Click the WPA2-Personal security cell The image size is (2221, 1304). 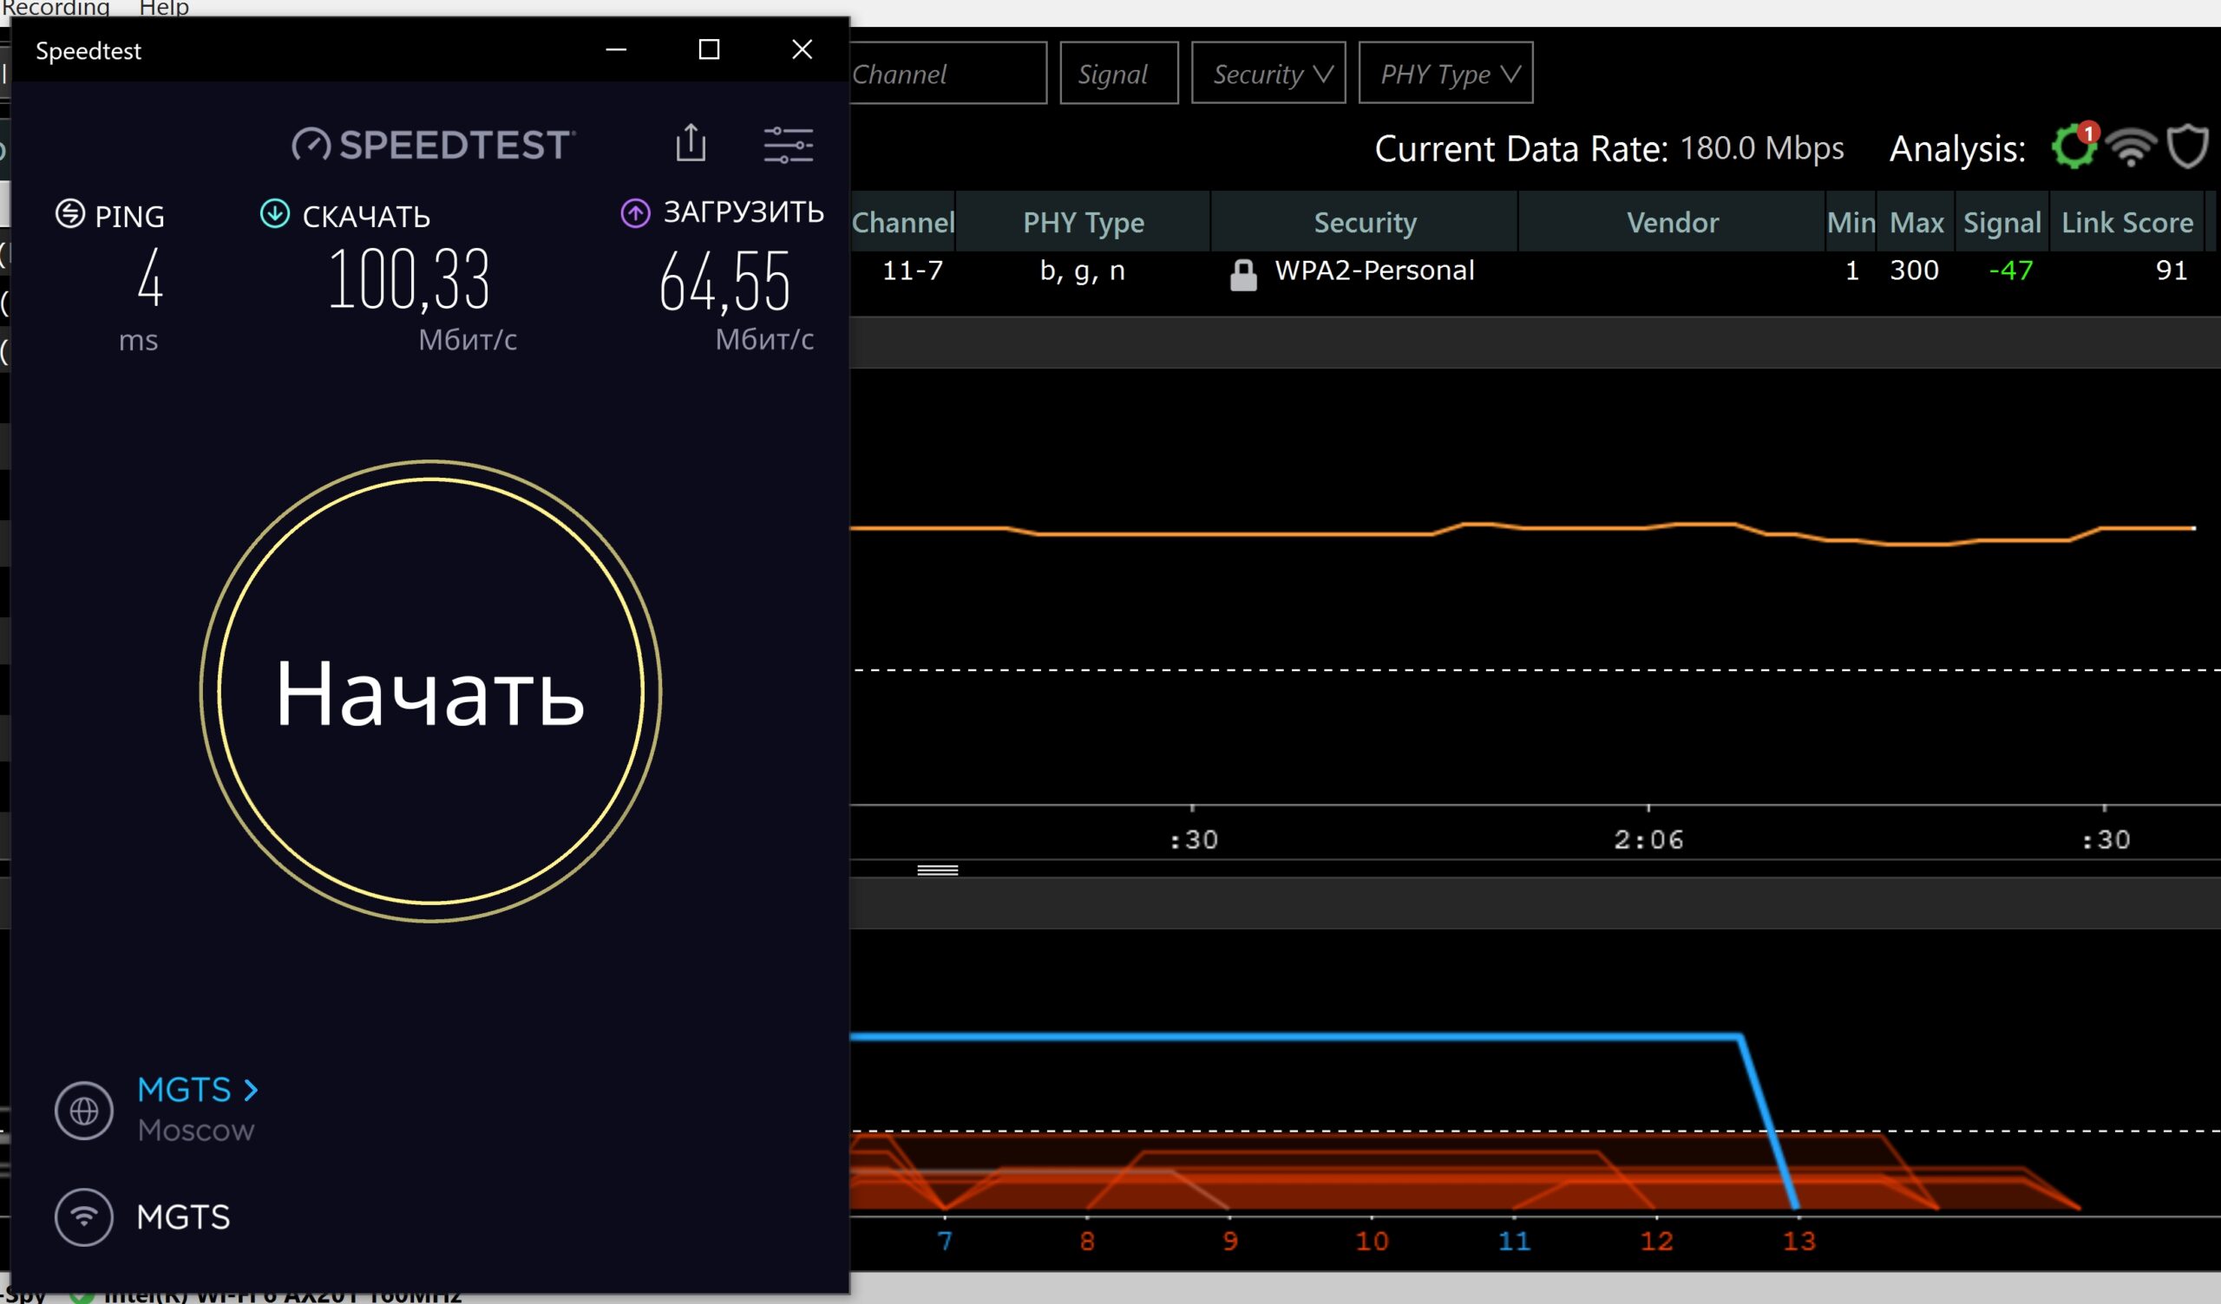tap(1374, 271)
